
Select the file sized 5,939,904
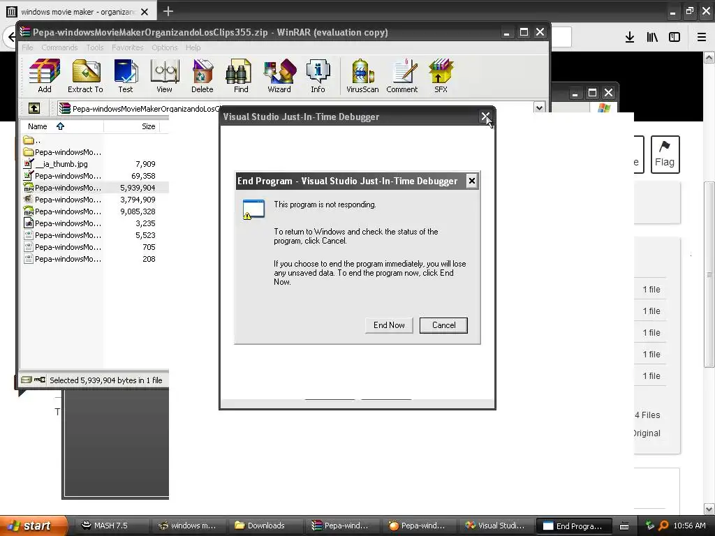click(x=94, y=188)
